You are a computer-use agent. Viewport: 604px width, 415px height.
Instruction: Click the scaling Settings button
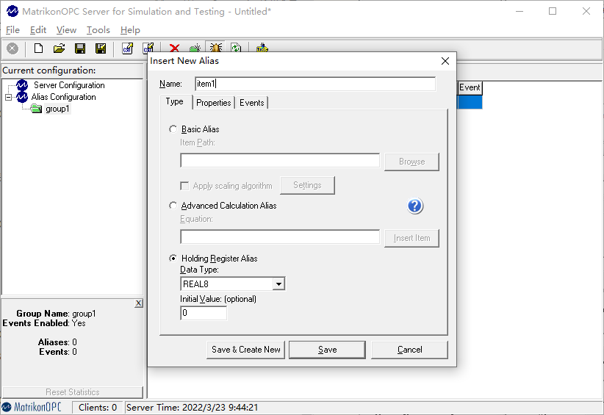click(x=307, y=185)
